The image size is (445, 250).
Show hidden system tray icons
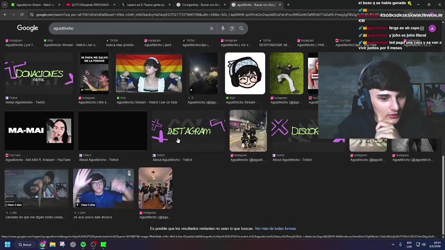pos(393,244)
